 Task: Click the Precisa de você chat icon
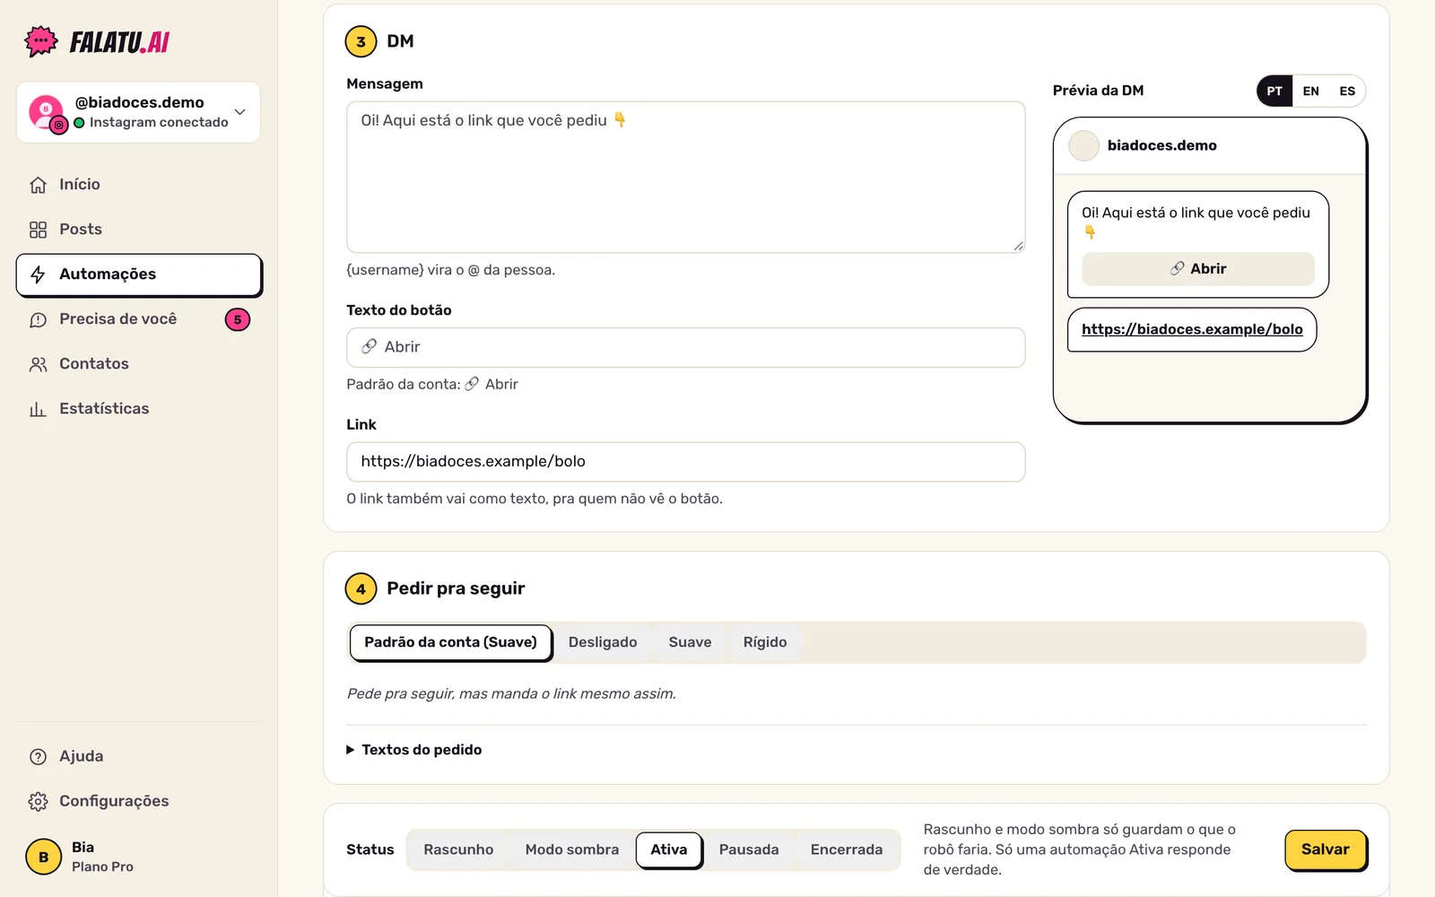click(38, 319)
